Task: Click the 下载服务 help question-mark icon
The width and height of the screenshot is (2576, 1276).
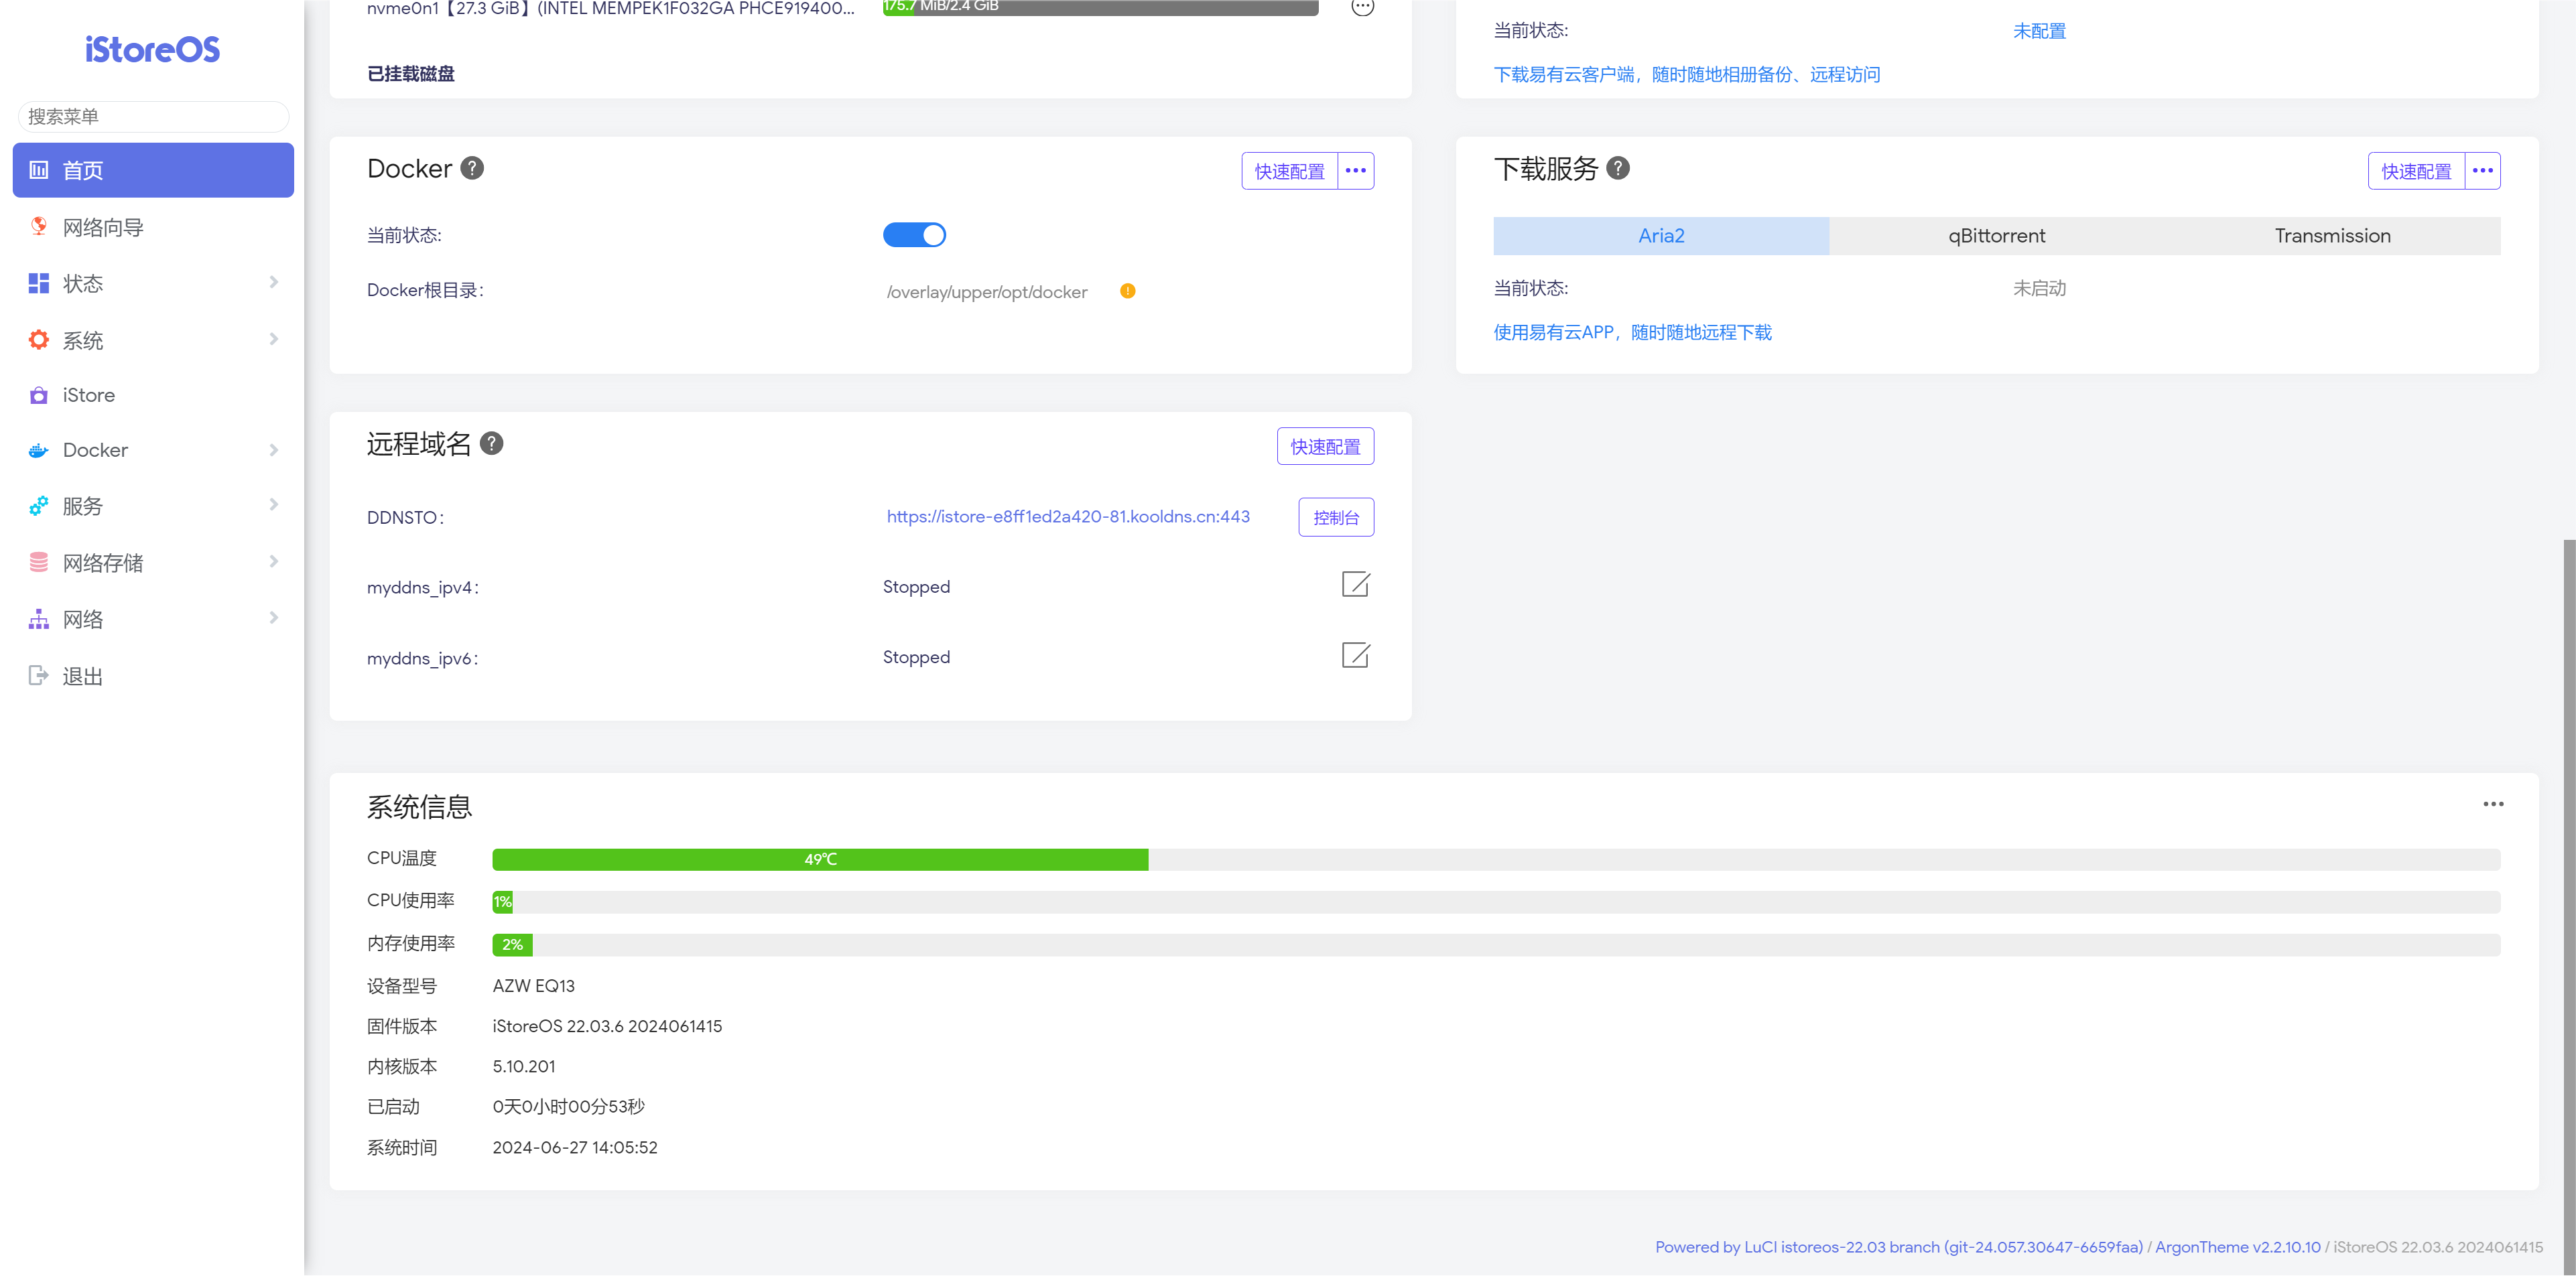Action: [x=1618, y=168]
